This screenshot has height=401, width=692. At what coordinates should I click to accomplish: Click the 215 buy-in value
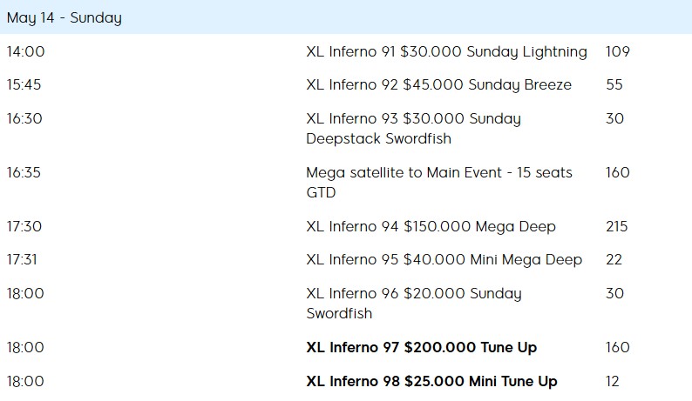tap(616, 226)
